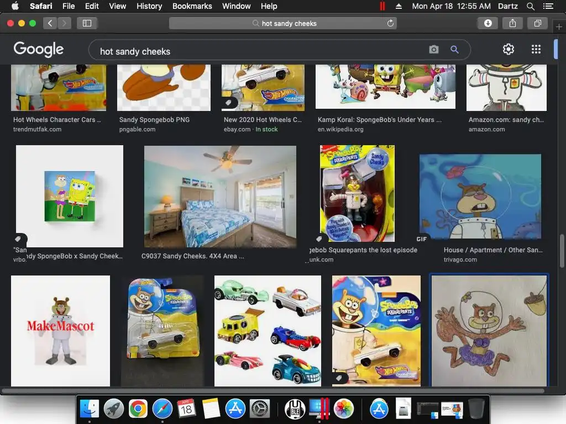Image resolution: width=566 pixels, height=424 pixels.
Task: Open the six toy cars image
Action: click(268, 331)
